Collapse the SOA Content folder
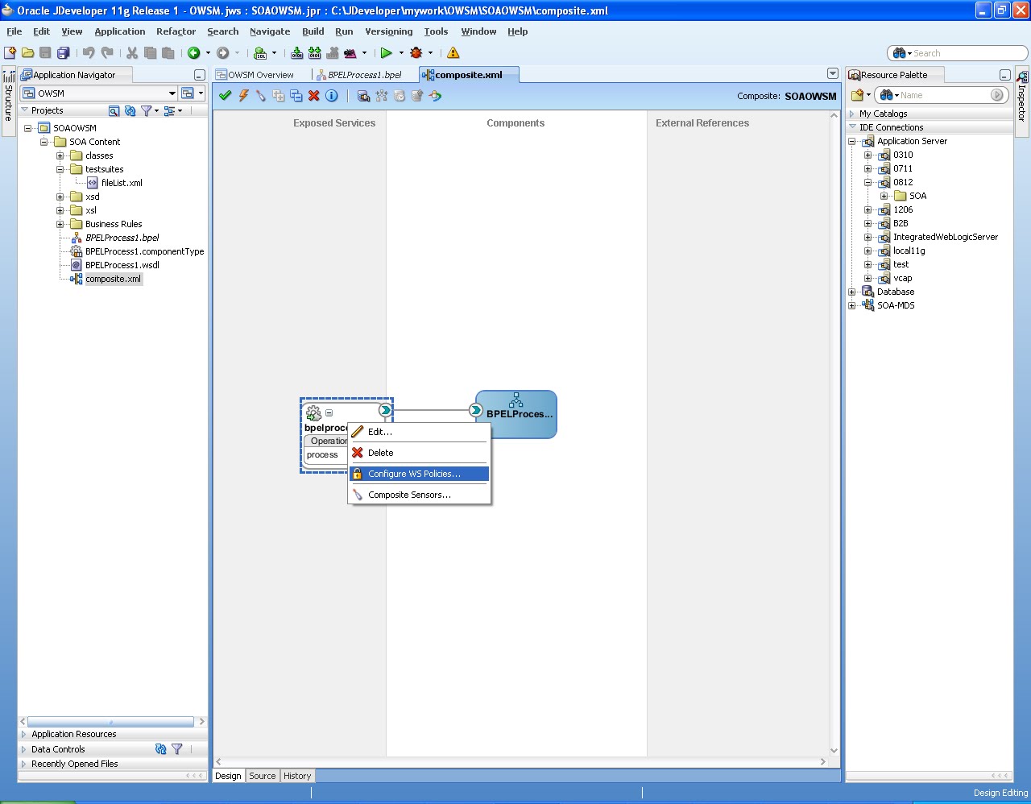1031x804 pixels. coord(45,141)
